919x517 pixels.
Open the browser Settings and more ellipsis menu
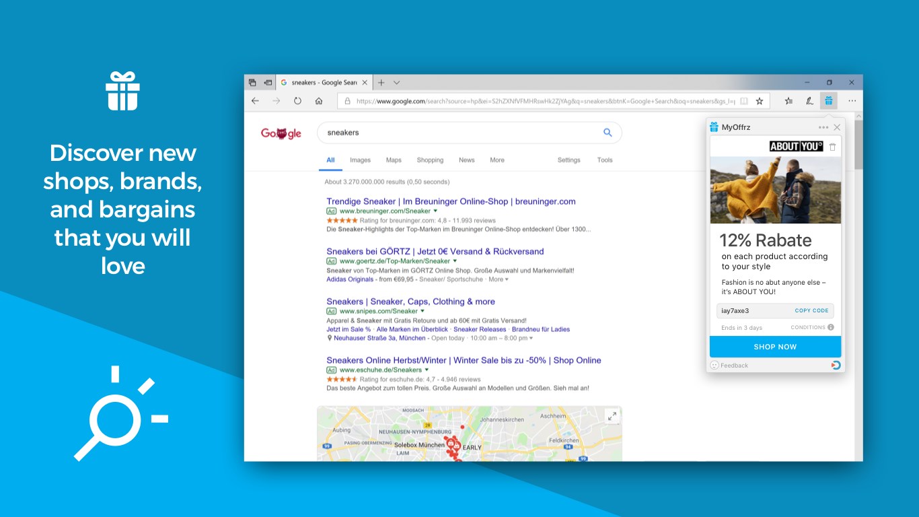tap(852, 101)
